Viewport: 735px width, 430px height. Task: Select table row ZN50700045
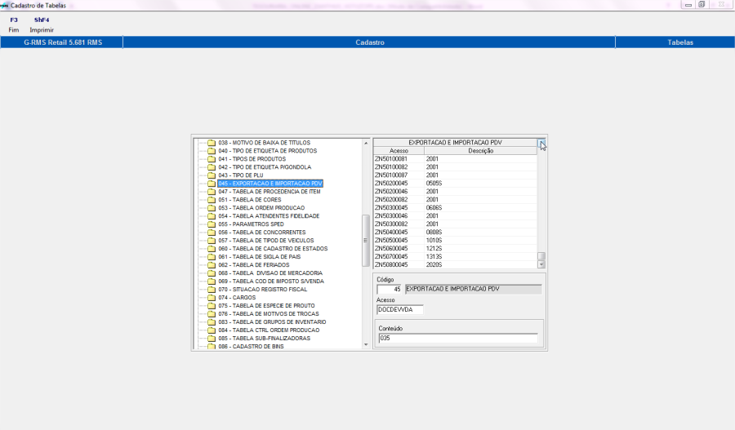pyautogui.click(x=455, y=257)
